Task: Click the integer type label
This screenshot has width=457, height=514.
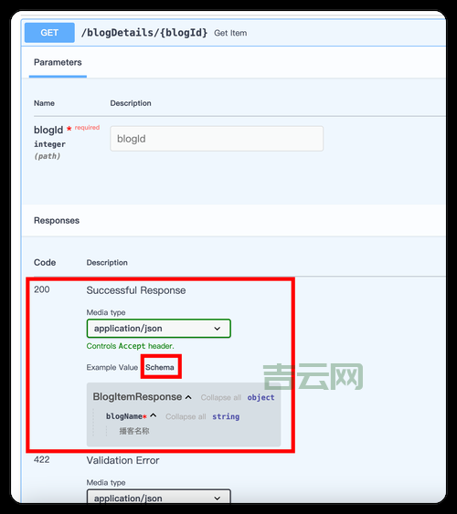Action: click(50, 144)
